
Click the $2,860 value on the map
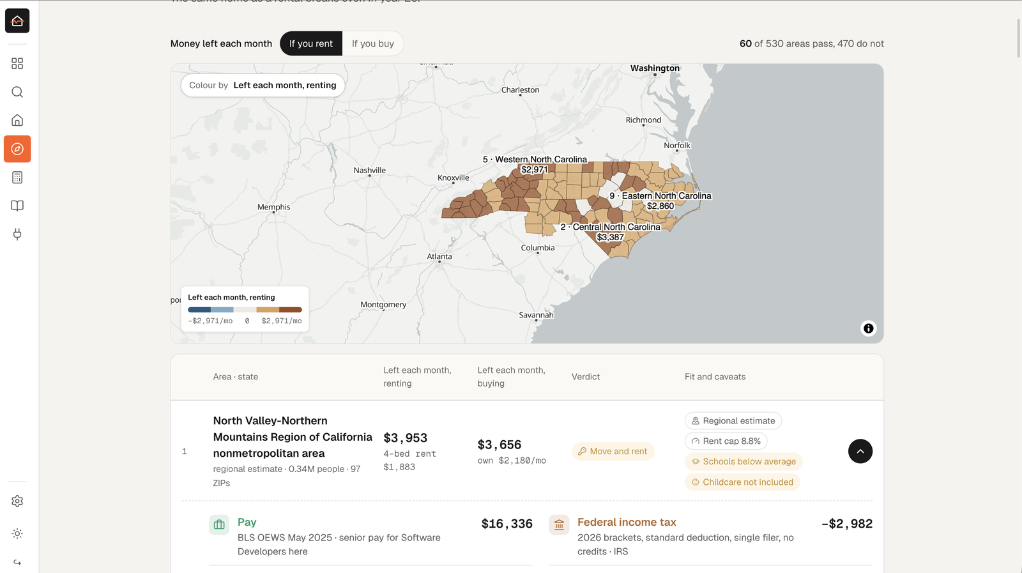pyautogui.click(x=660, y=206)
